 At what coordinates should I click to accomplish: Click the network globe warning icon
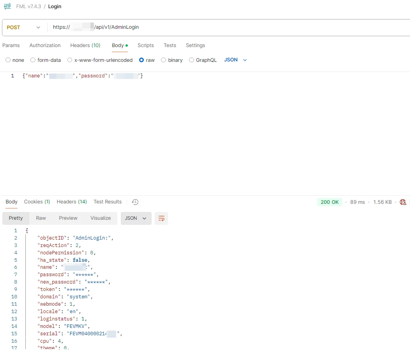[403, 202]
